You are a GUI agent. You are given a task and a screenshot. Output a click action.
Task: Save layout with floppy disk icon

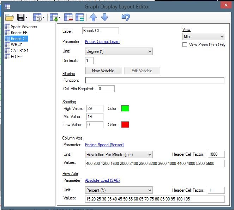coord(21,17)
